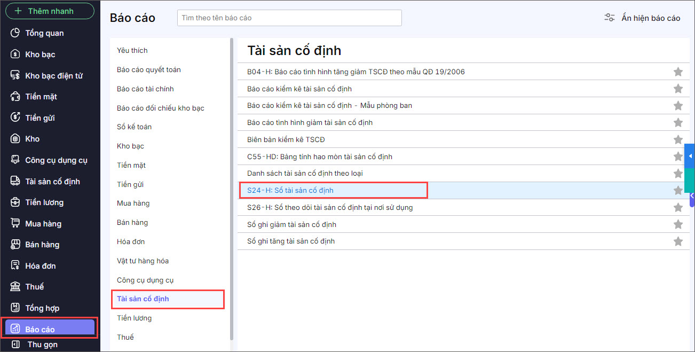Expand the blue right-edge panel arrow
Image resolution: width=695 pixels, height=352 pixels.
click(690, 156)
